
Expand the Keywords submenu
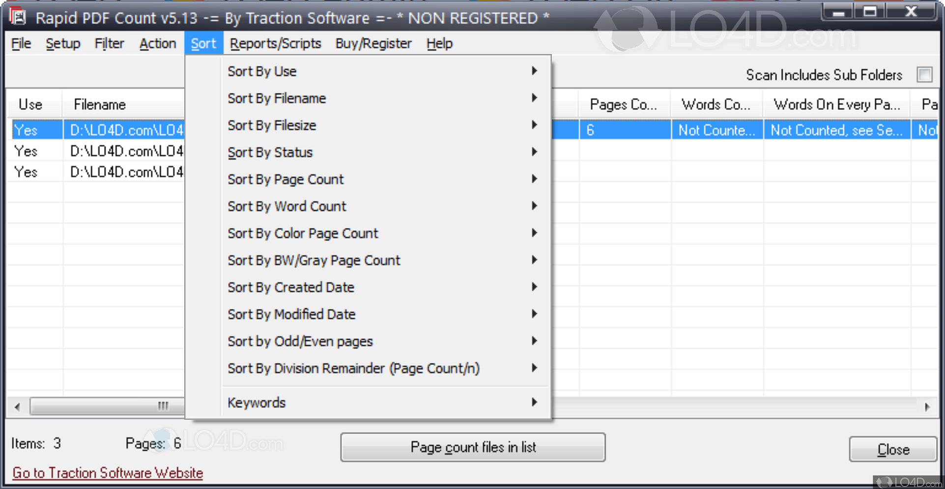(x=534, y=402)
